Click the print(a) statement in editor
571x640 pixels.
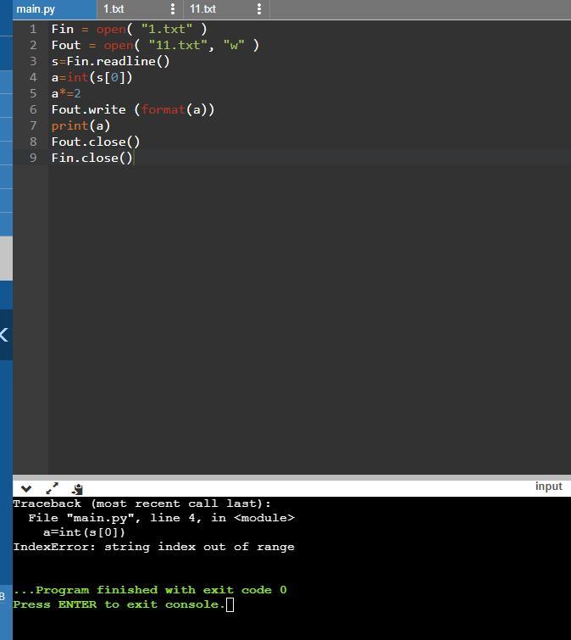pos(80,125)
